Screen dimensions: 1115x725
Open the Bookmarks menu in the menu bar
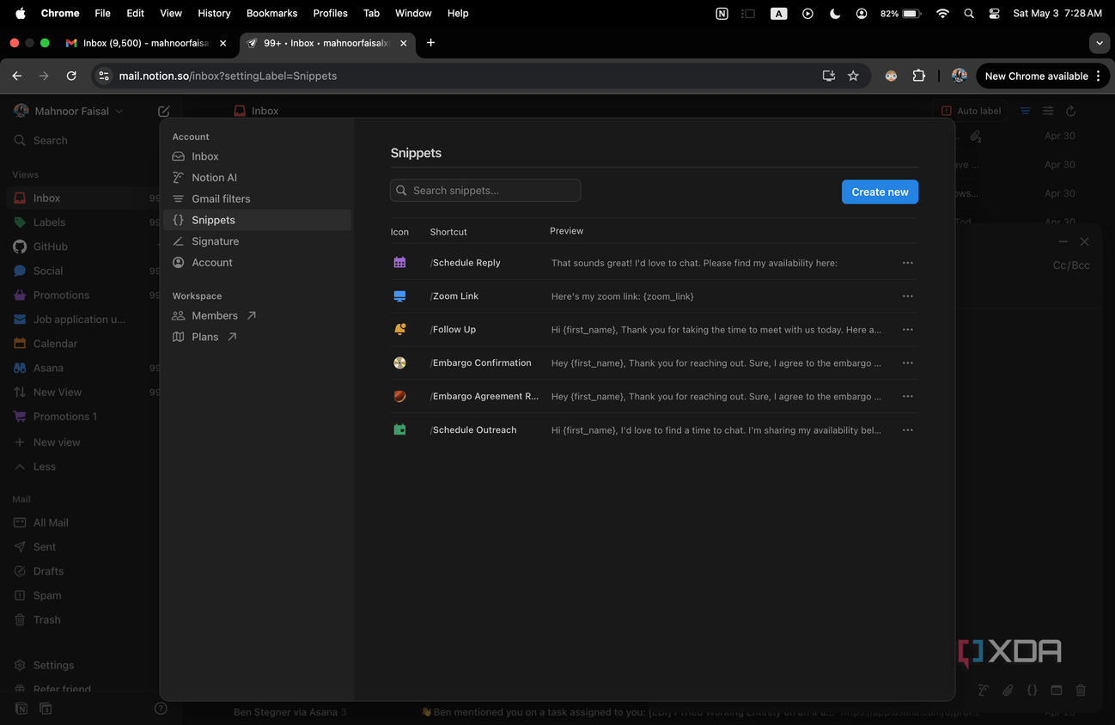[x=271, y=13]
